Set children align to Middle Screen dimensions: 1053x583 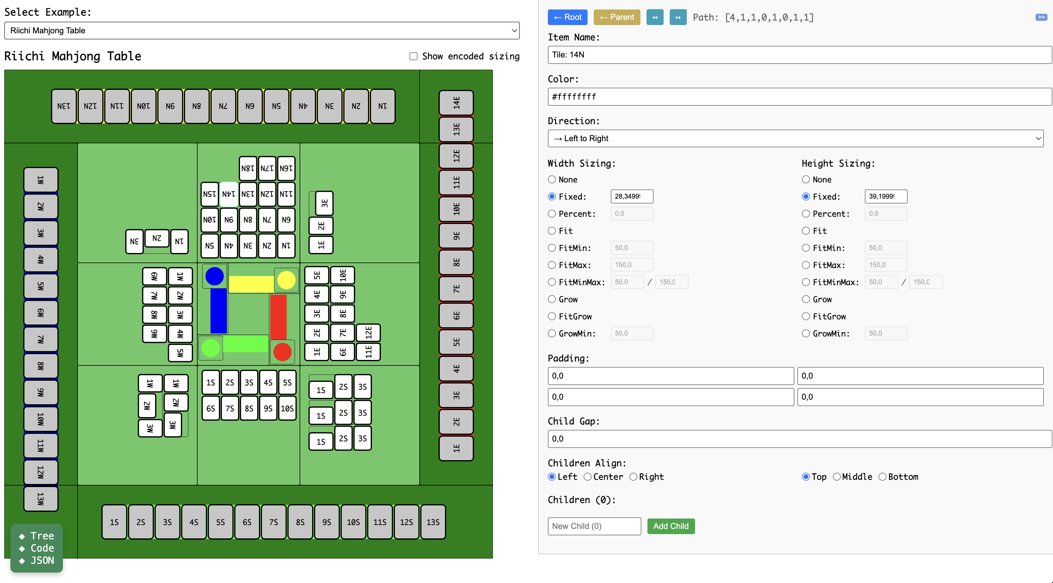pos(837,477)
